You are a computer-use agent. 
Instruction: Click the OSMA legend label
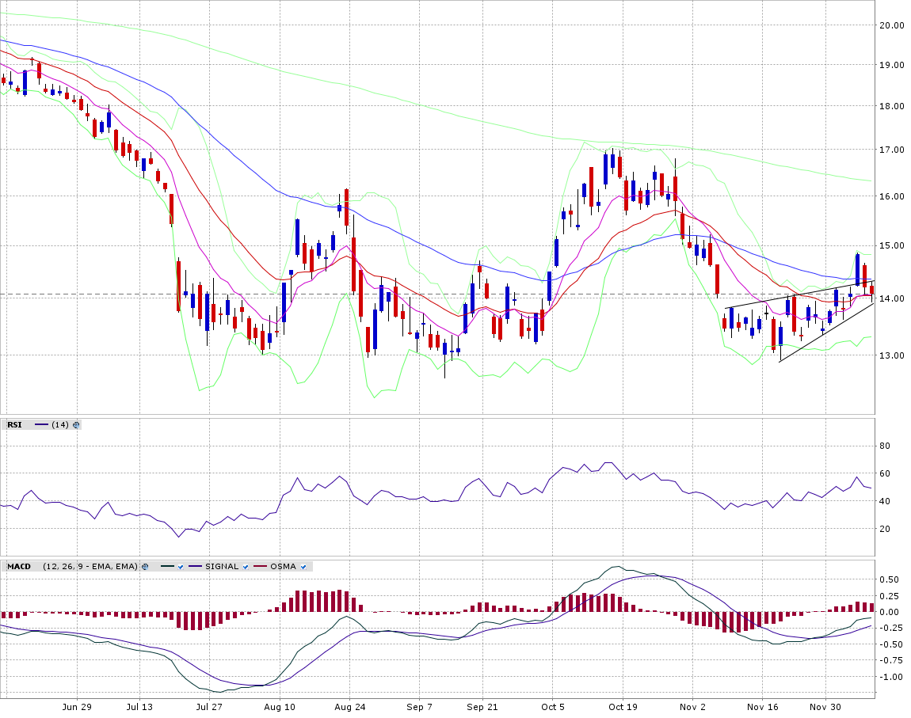[x=284, y=567]
